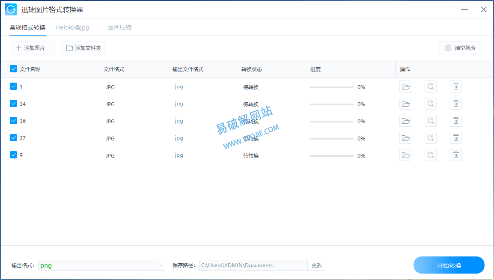
Task: Uncheck the checkbox for file 1
Action: coord(13,86)
